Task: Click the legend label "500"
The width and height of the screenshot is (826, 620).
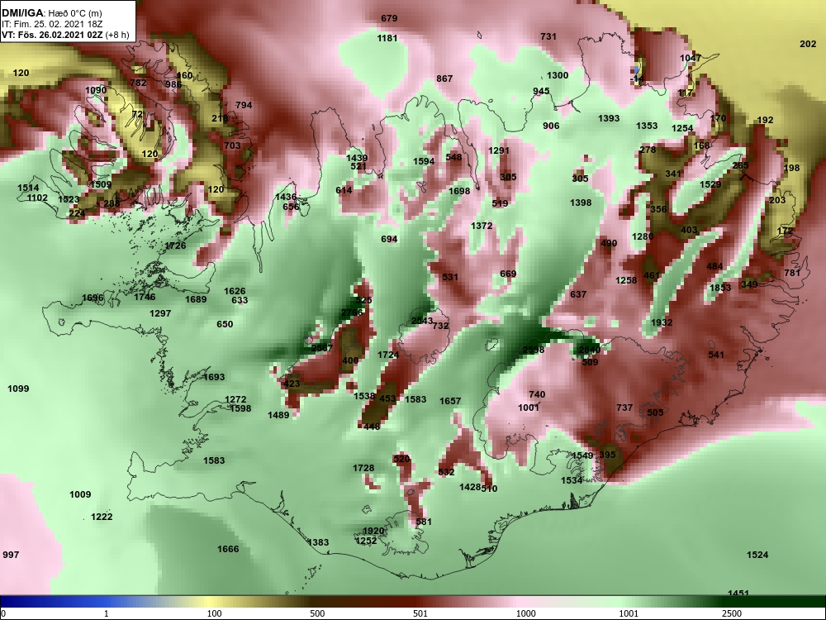Action: [x=317, y=613]
